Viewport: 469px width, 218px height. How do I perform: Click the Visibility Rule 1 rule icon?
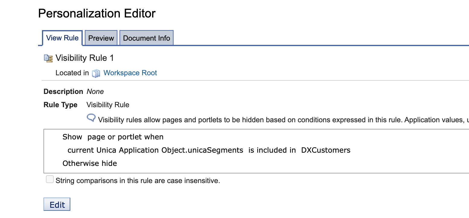[48, 58]
